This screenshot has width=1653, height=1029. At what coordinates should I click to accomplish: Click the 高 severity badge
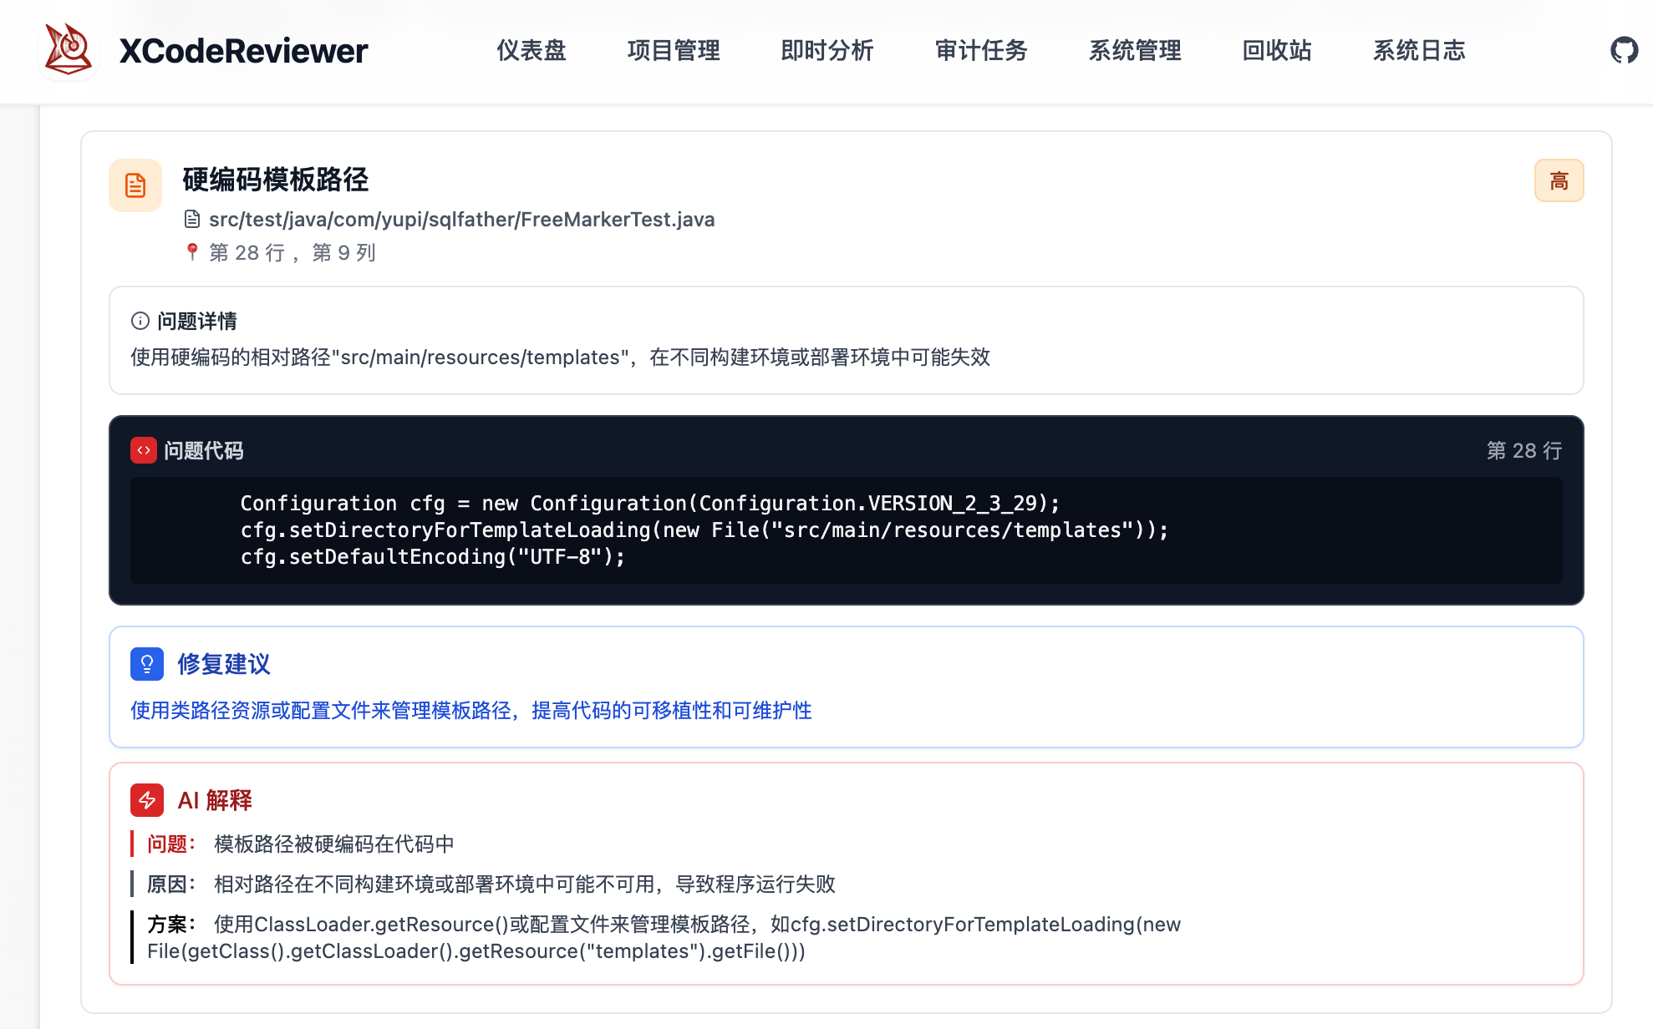pyautogui.click(x=1559, y=180)
